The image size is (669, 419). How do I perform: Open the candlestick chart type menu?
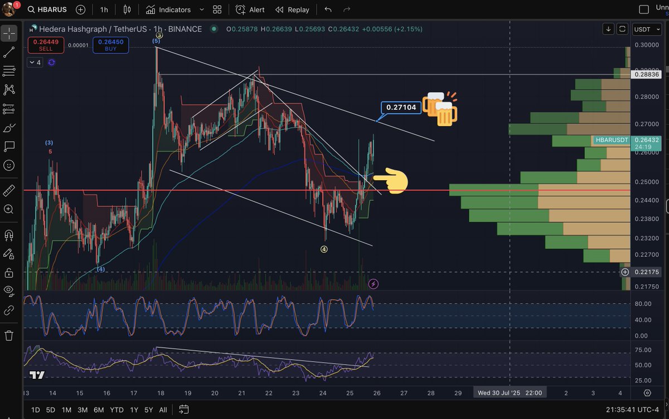[128, 9]
